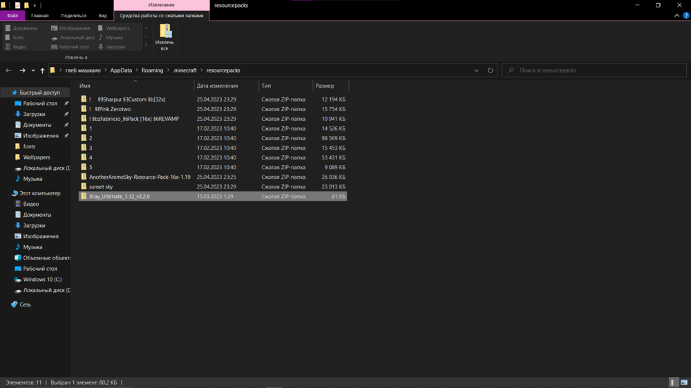Open pinned Изображения under quick access
This screenshot has height=388, width=691.
41,135
